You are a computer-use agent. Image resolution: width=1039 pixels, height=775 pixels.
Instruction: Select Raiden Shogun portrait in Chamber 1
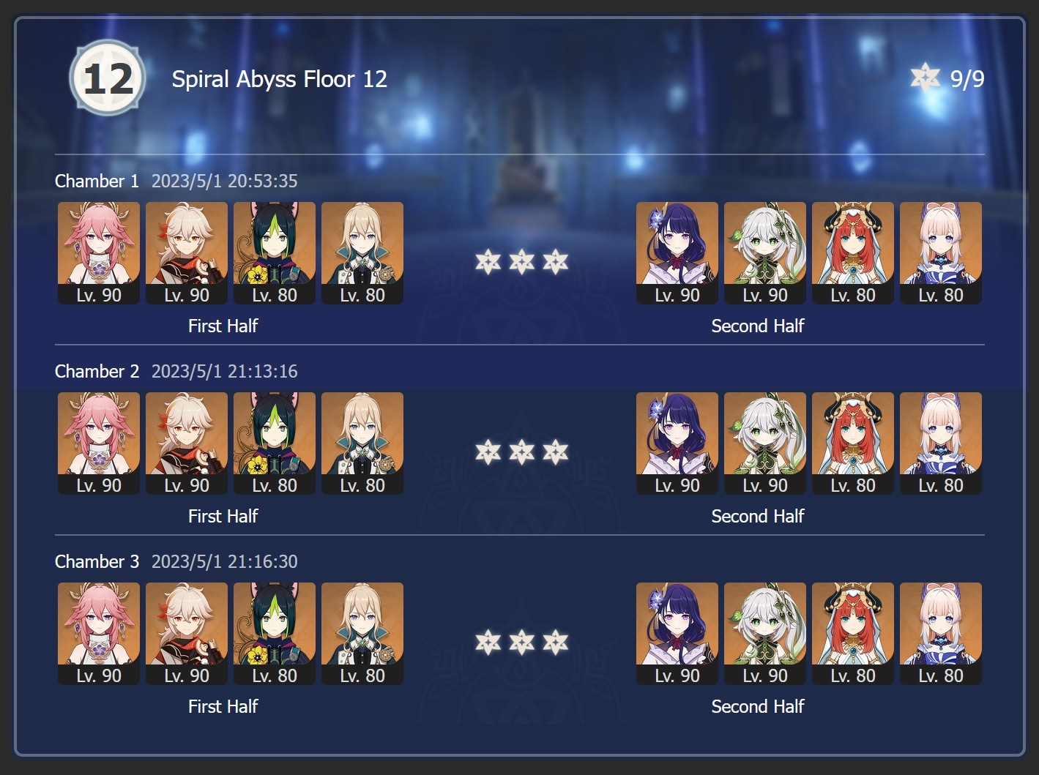[677, 253]
